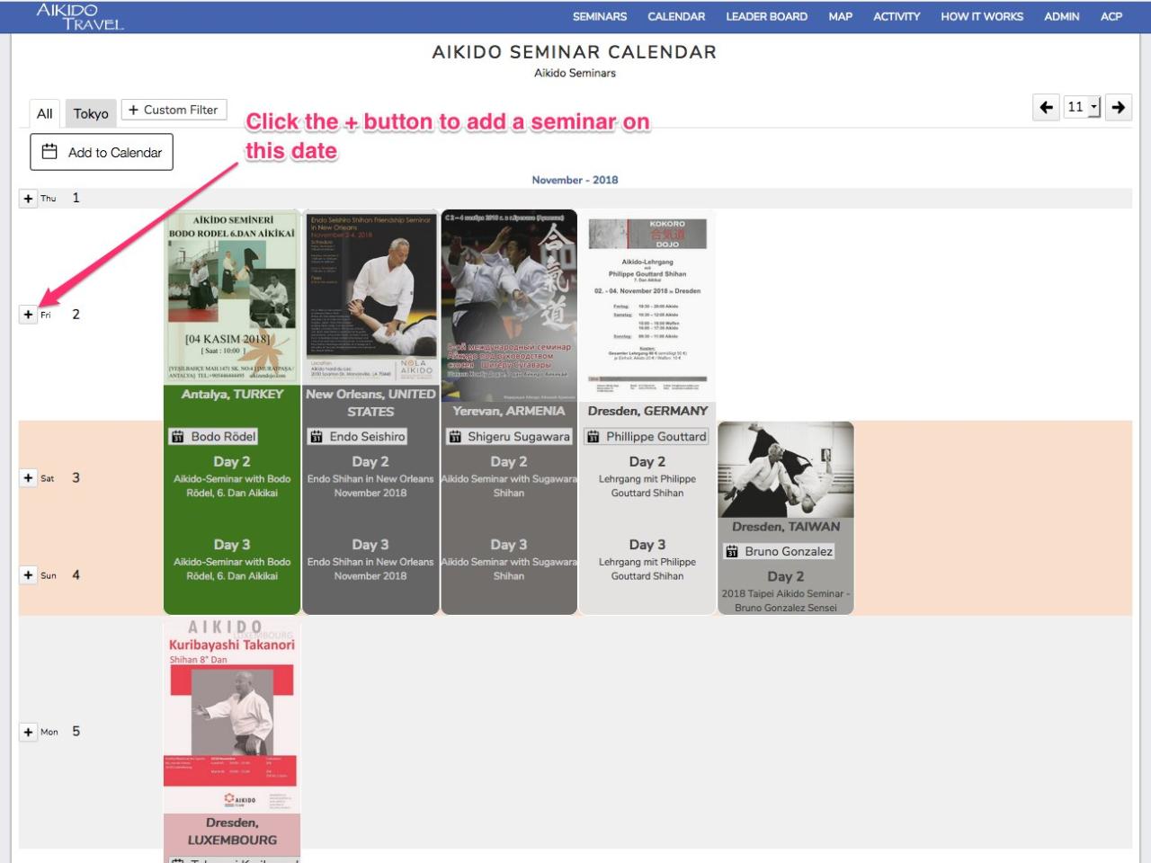Add a seminar on Sunday 4
The image size is (1151, 863).
pos(28,575)
